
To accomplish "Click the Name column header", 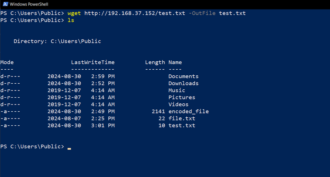I will [x=175, y=62].
